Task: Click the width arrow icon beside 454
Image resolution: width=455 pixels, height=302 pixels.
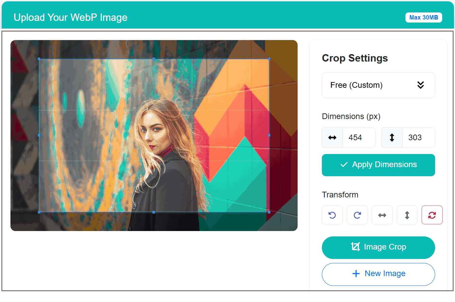Action: click(332, 138)
